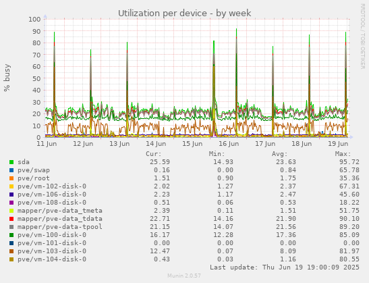The height and width of the screenshot is (283, 369).
Task: Click vm-103-disk-0 average value 8.09
Action: point(288,251)
